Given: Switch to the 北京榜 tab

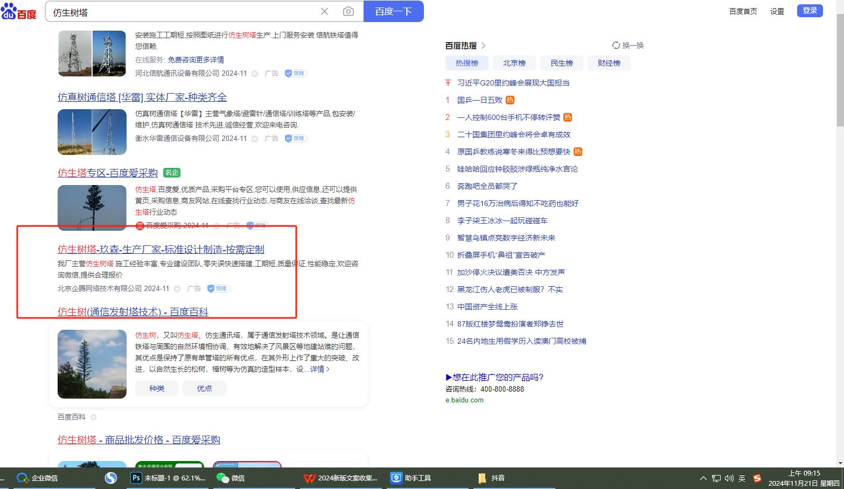Looking at the screenshot, I should [514, 63].
